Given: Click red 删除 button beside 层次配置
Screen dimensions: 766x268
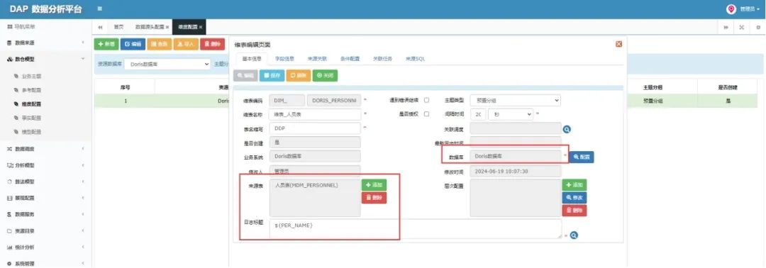Looking at the screenshot, I should [x=574, y=211].
